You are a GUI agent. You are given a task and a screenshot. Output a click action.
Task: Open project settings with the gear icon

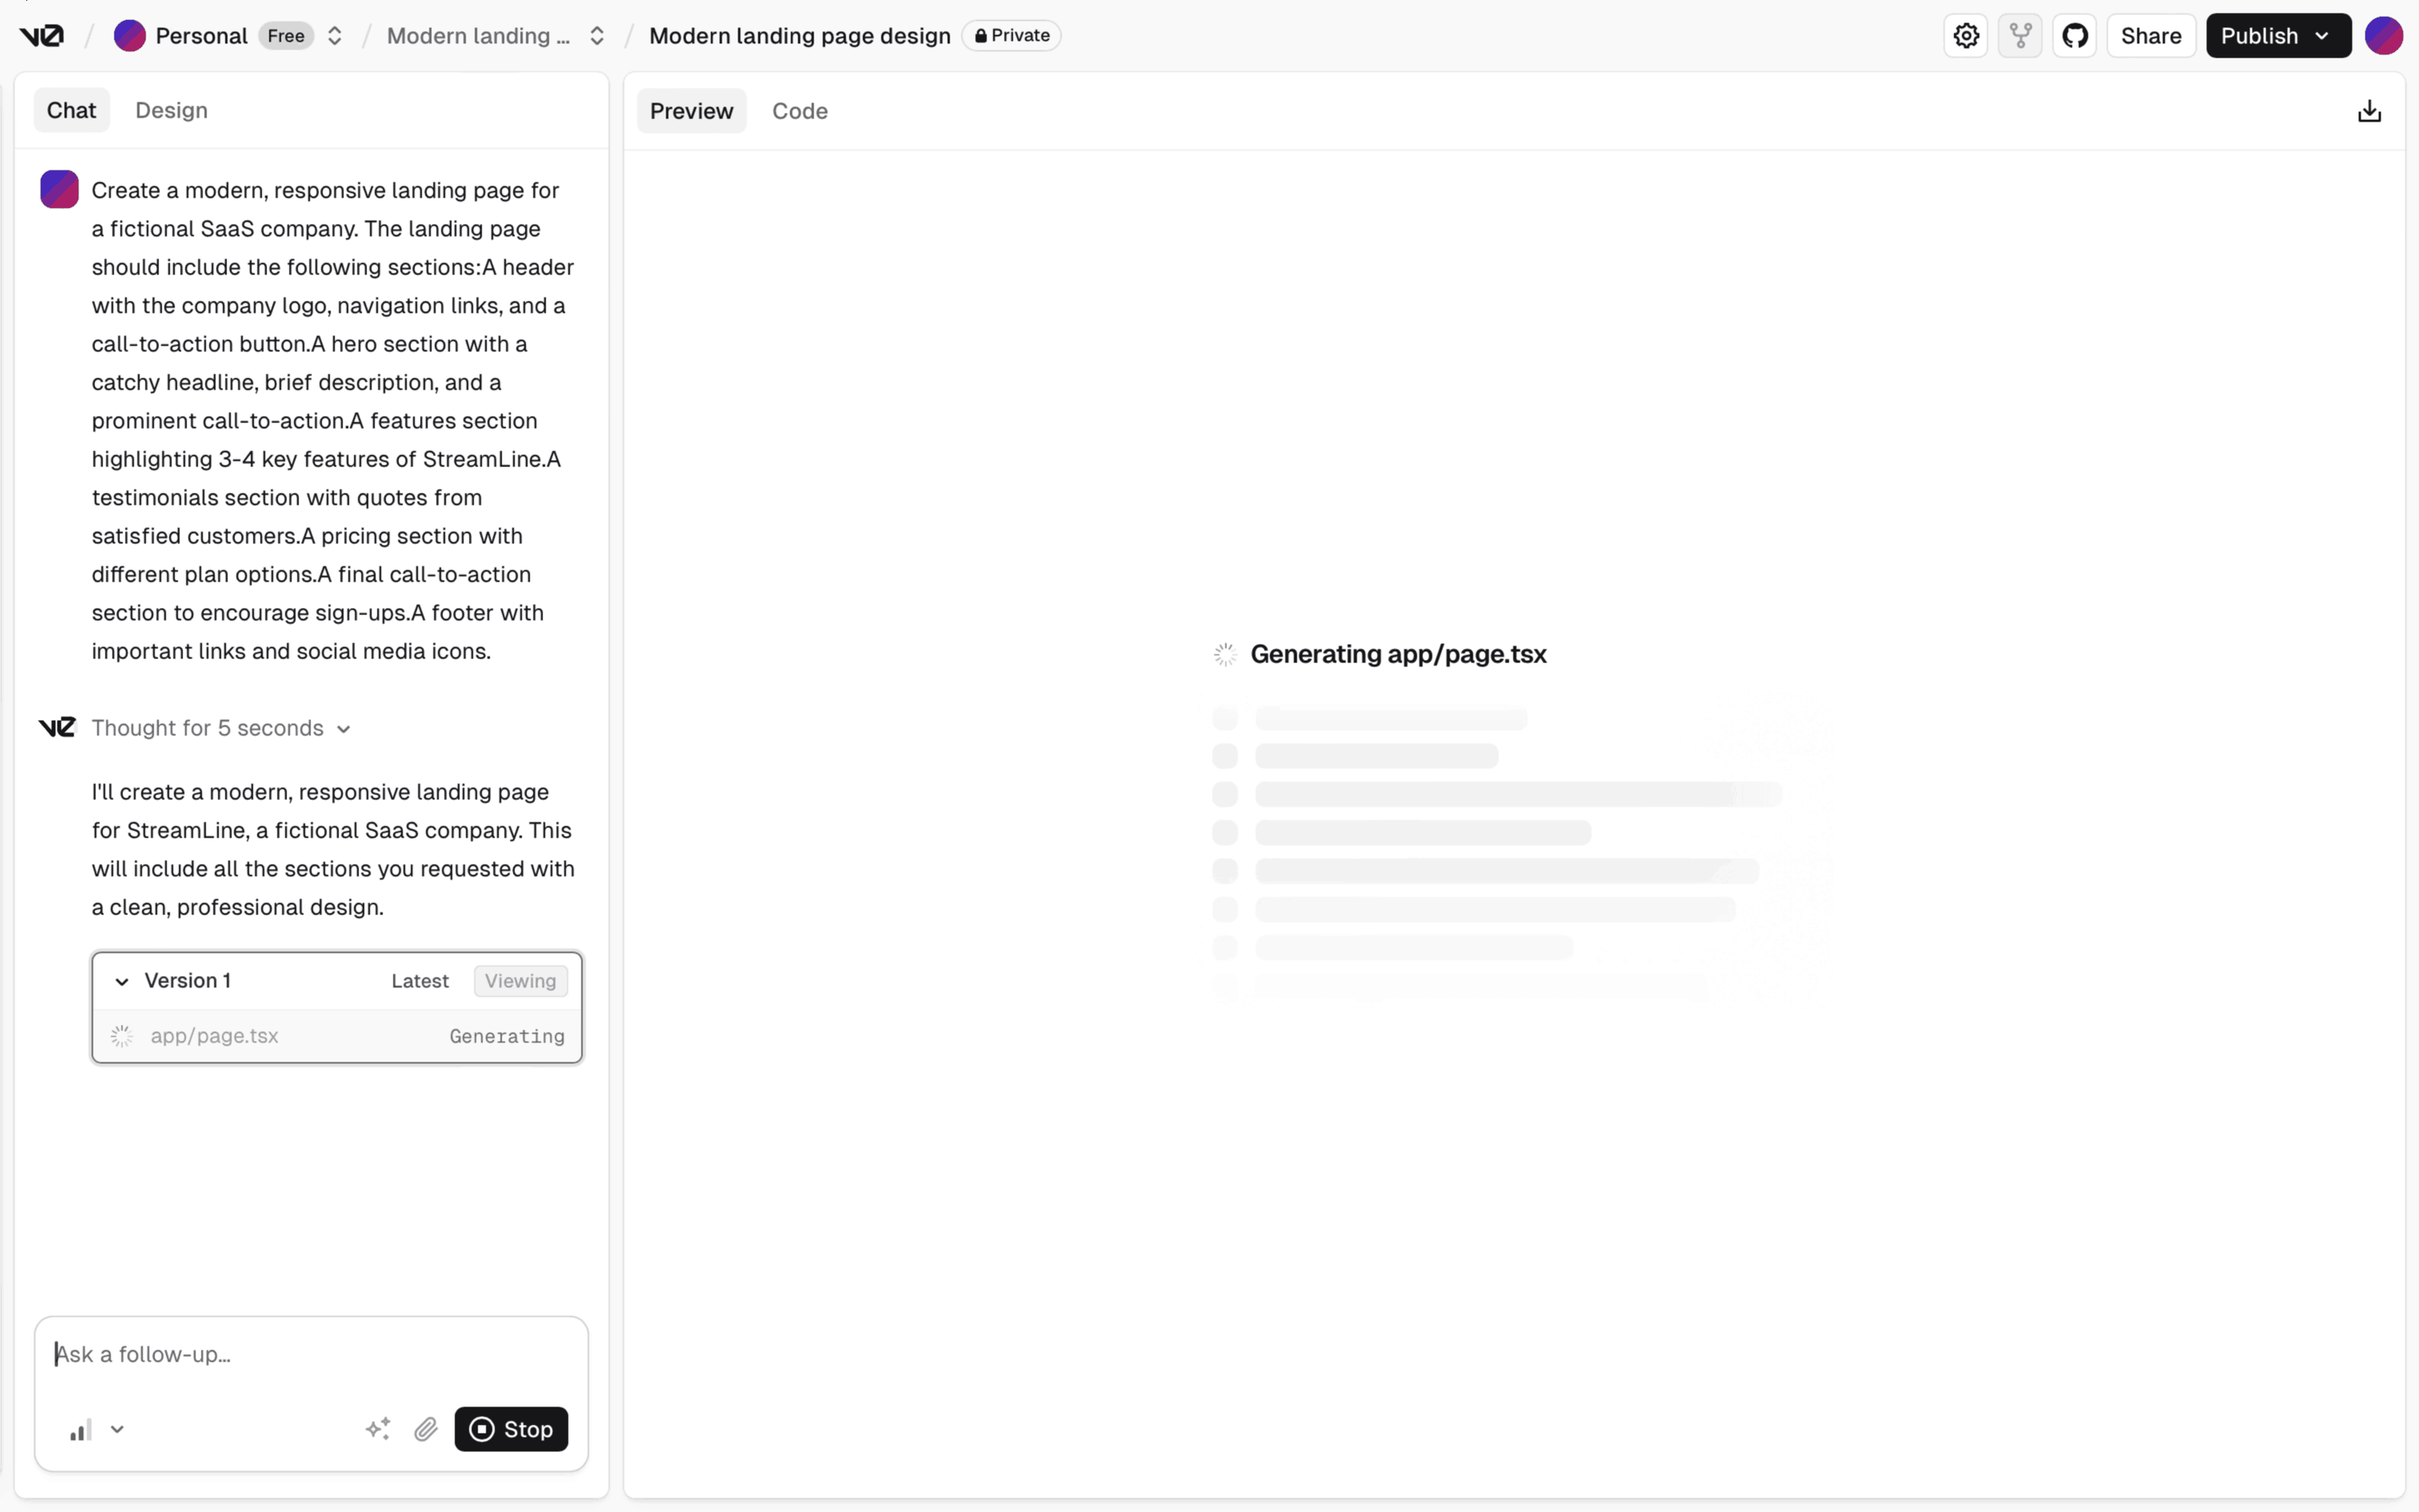point(1965,35)
